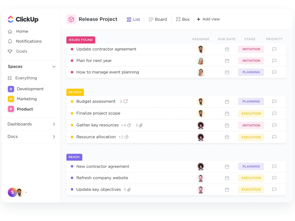Collapse the Spaces section
Viewport: 295px width, 221px height.
[x=54, y=67]
